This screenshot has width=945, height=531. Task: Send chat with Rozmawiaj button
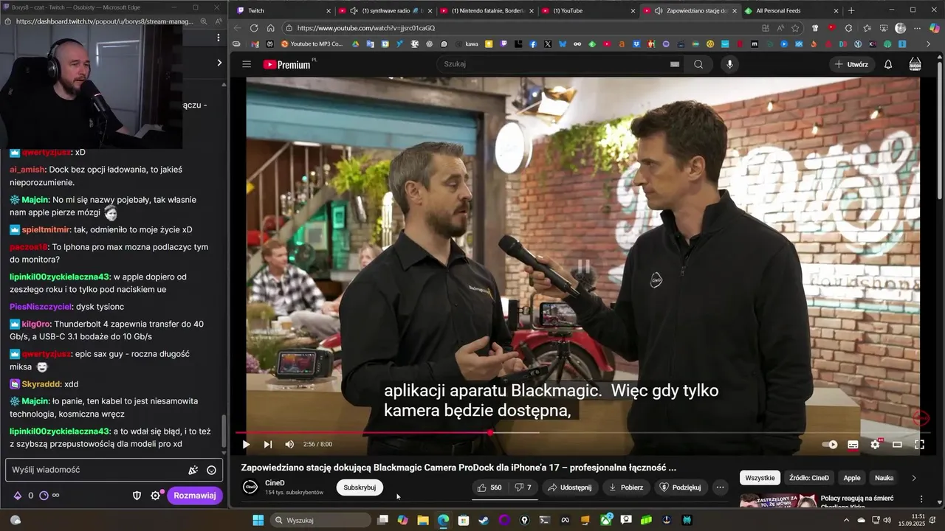[x=195, y=496]
